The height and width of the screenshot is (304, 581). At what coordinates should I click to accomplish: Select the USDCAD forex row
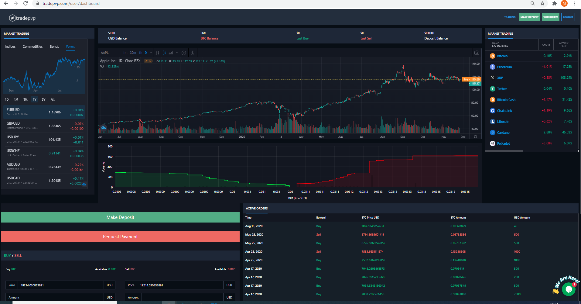(x=44, y=180)
